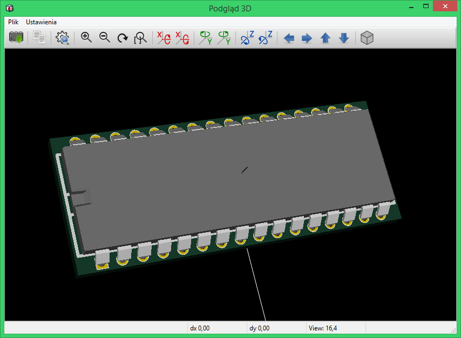The height and width of the screenshot is (338, 461).
Task: Click the redraw view icon
Action: tap(123, 38)
